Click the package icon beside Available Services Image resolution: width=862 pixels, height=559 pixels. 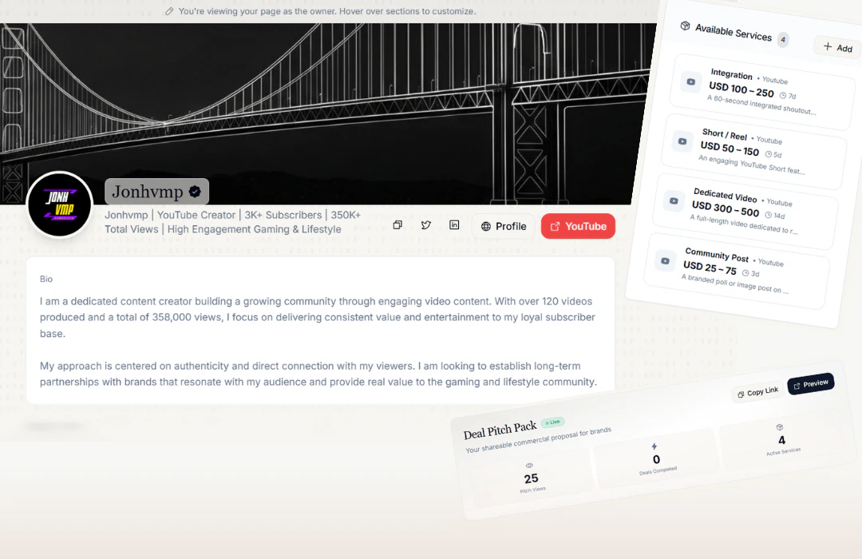(685, 27)
